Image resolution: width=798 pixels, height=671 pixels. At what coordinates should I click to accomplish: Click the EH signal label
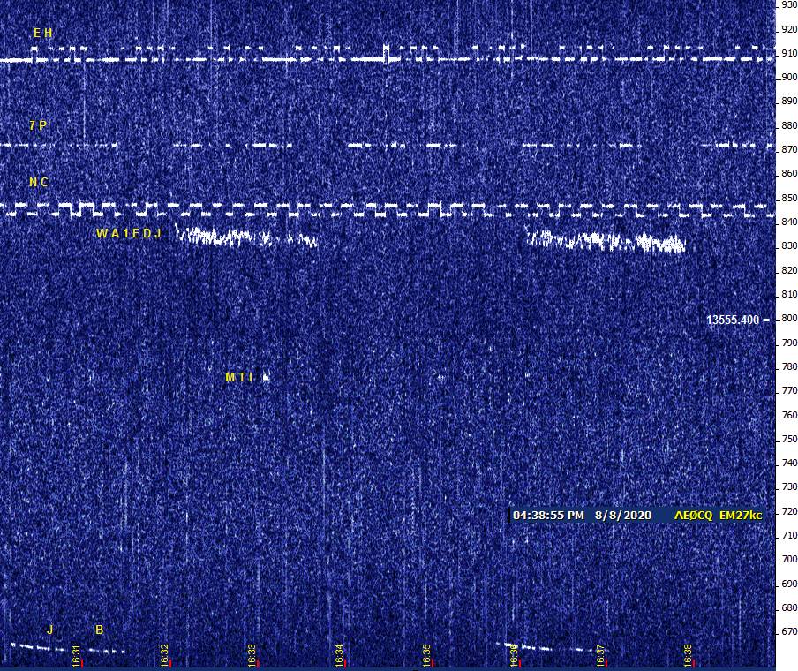[x=42, y=34]
